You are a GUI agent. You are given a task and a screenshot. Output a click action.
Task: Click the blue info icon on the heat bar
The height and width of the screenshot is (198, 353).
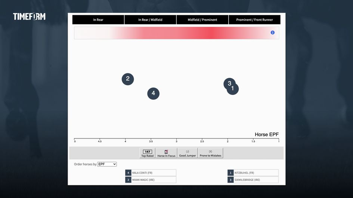click(x=272, y=33)
